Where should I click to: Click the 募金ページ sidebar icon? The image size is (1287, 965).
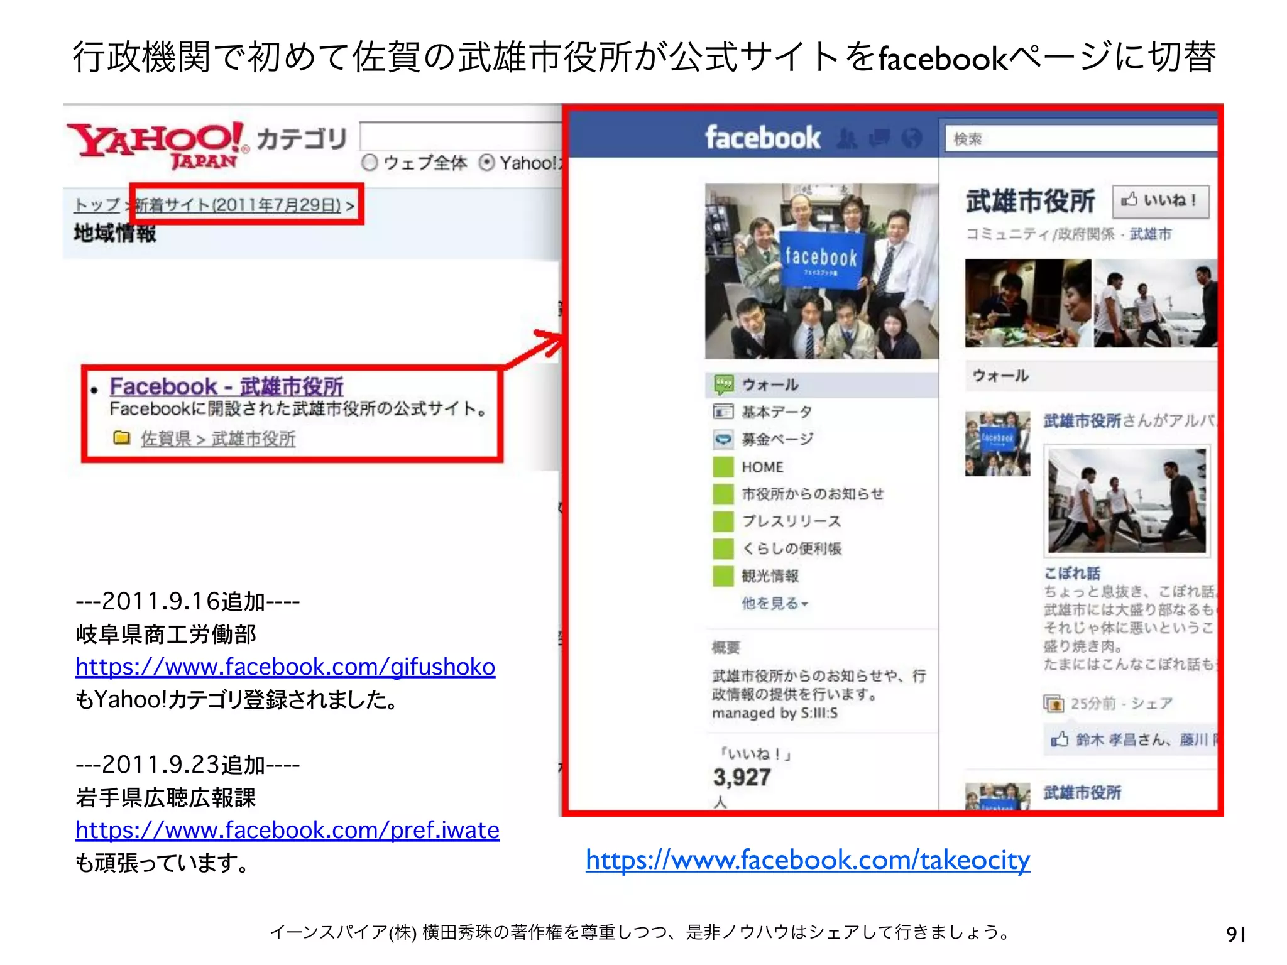[x=723, y=439]
